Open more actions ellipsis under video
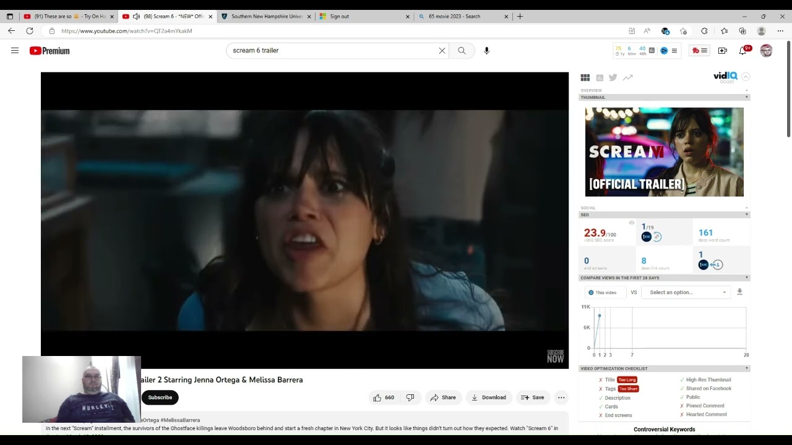This screenshot has width=792, height=445. pyautogui.click(x=561, y=397)
